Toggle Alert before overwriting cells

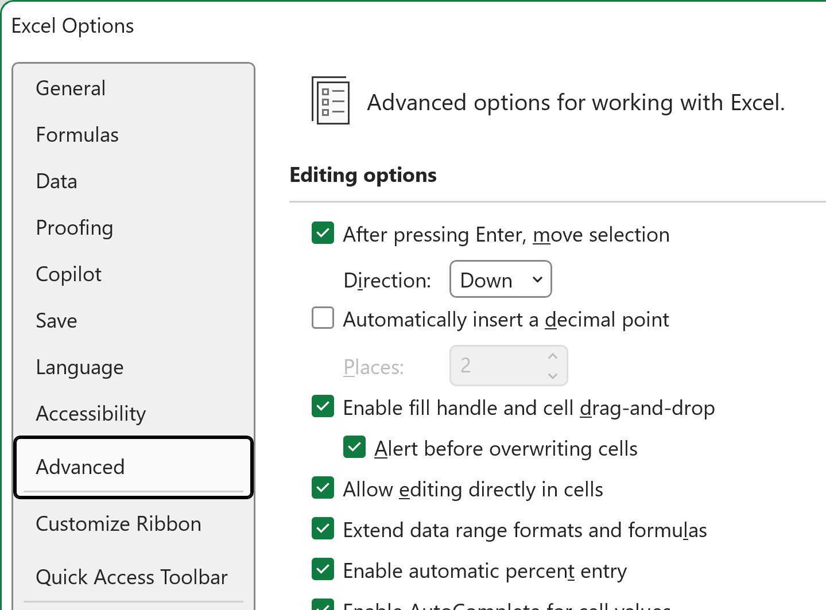tap(354, 447)
